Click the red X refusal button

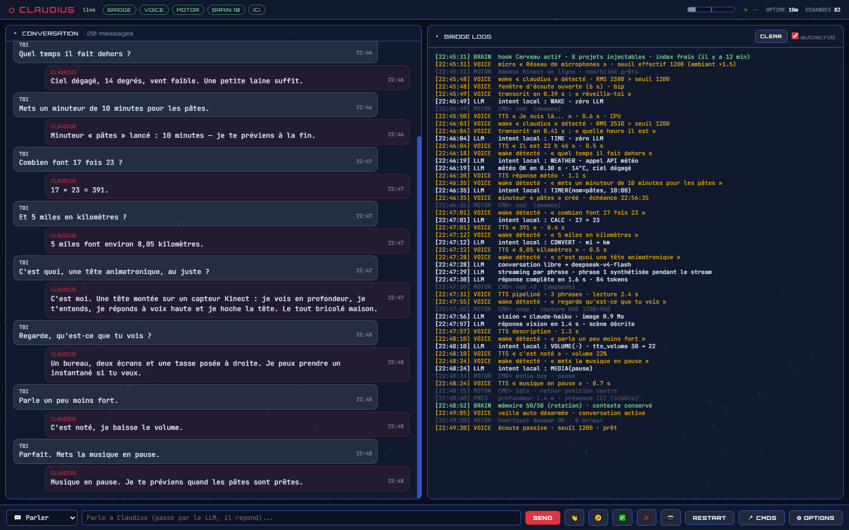click(646, 518)
